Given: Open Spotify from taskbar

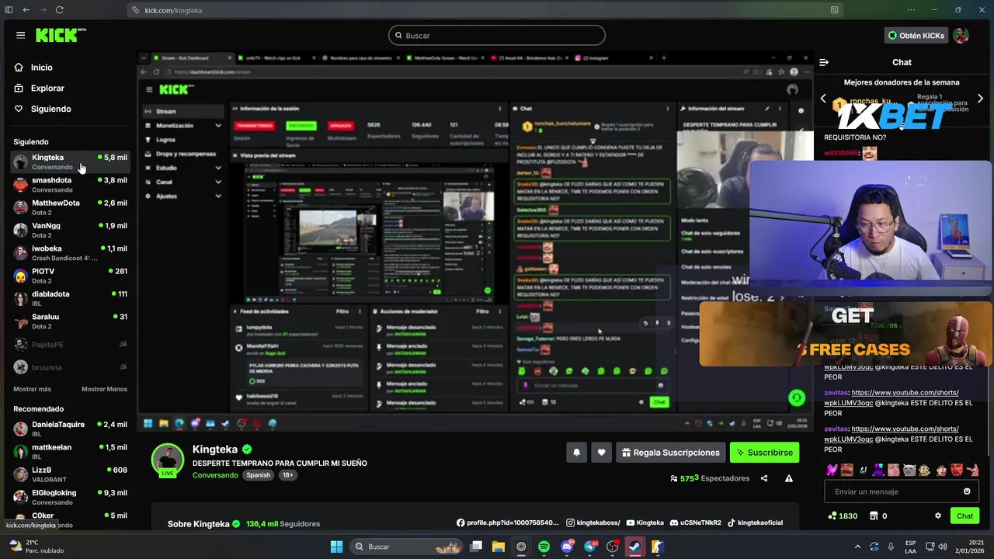Looking at the screenshot, I should [544, 547].
